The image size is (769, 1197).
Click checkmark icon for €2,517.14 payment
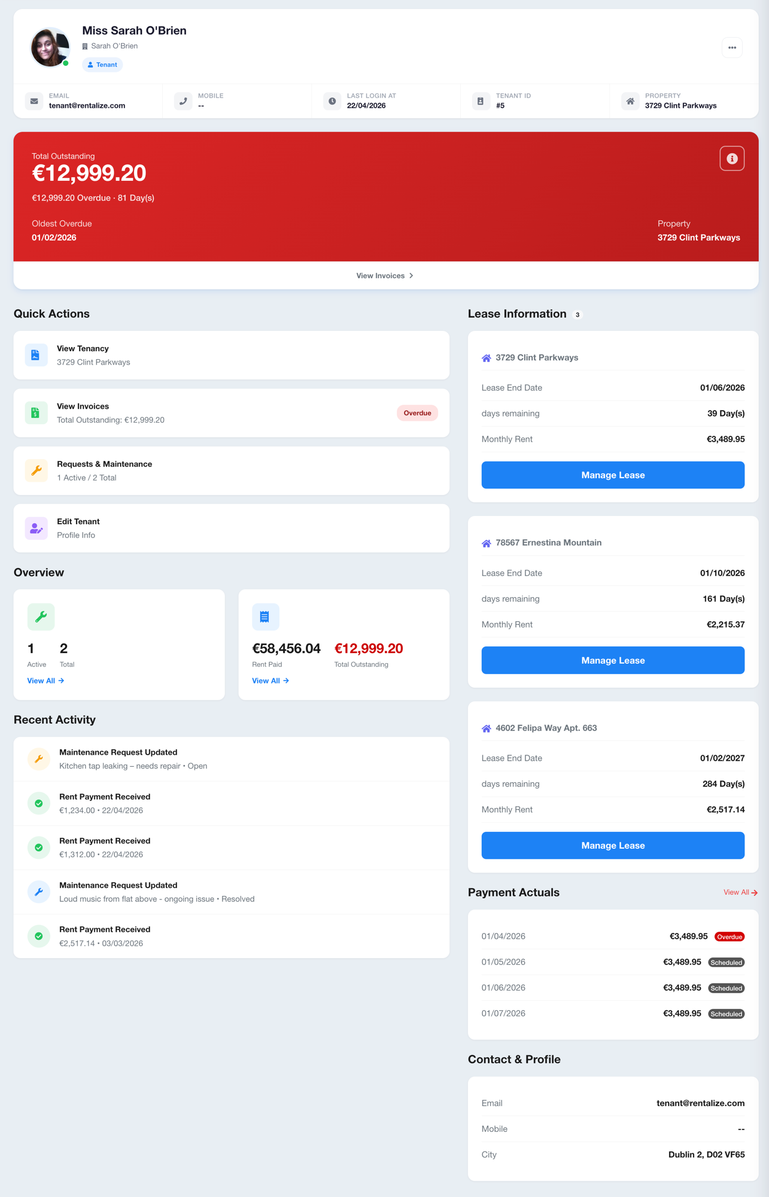[x=39, y=936]
